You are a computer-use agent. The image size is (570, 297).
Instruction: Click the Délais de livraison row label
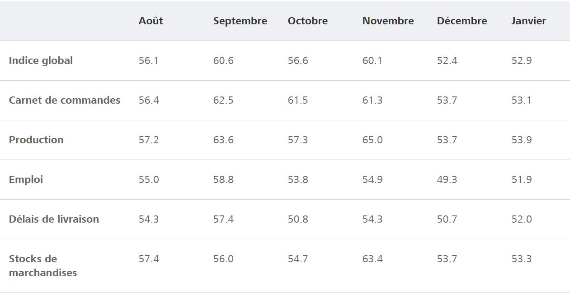tap(54, 219)
